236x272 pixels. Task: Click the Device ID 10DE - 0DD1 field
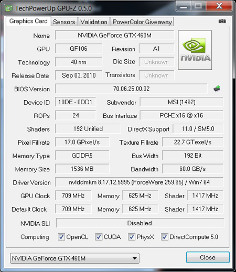pyautogui.click(x=76, y=102)
